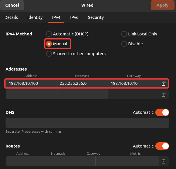Delete the 192.168.10.100 address row
This screenshot has width=176, height=169.
163,84
